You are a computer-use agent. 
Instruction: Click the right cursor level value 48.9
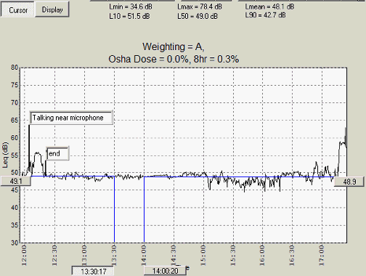pyautogui.click(x=349, y=182)
